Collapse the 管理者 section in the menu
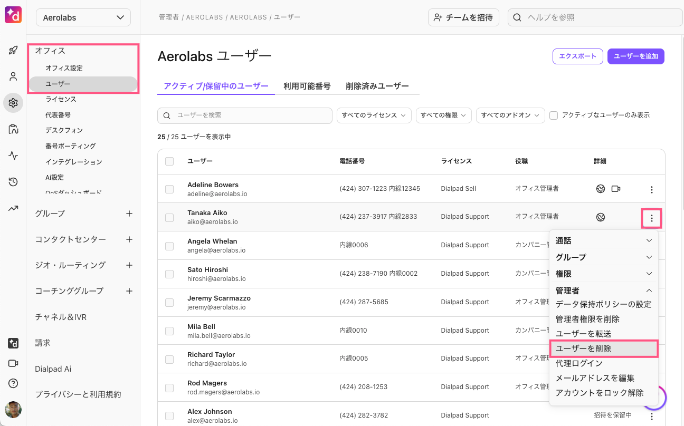The height and width of the screenshot is (426, 684). (x=604, y=291)
